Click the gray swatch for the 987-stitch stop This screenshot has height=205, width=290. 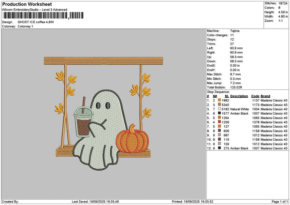[219, 135]
